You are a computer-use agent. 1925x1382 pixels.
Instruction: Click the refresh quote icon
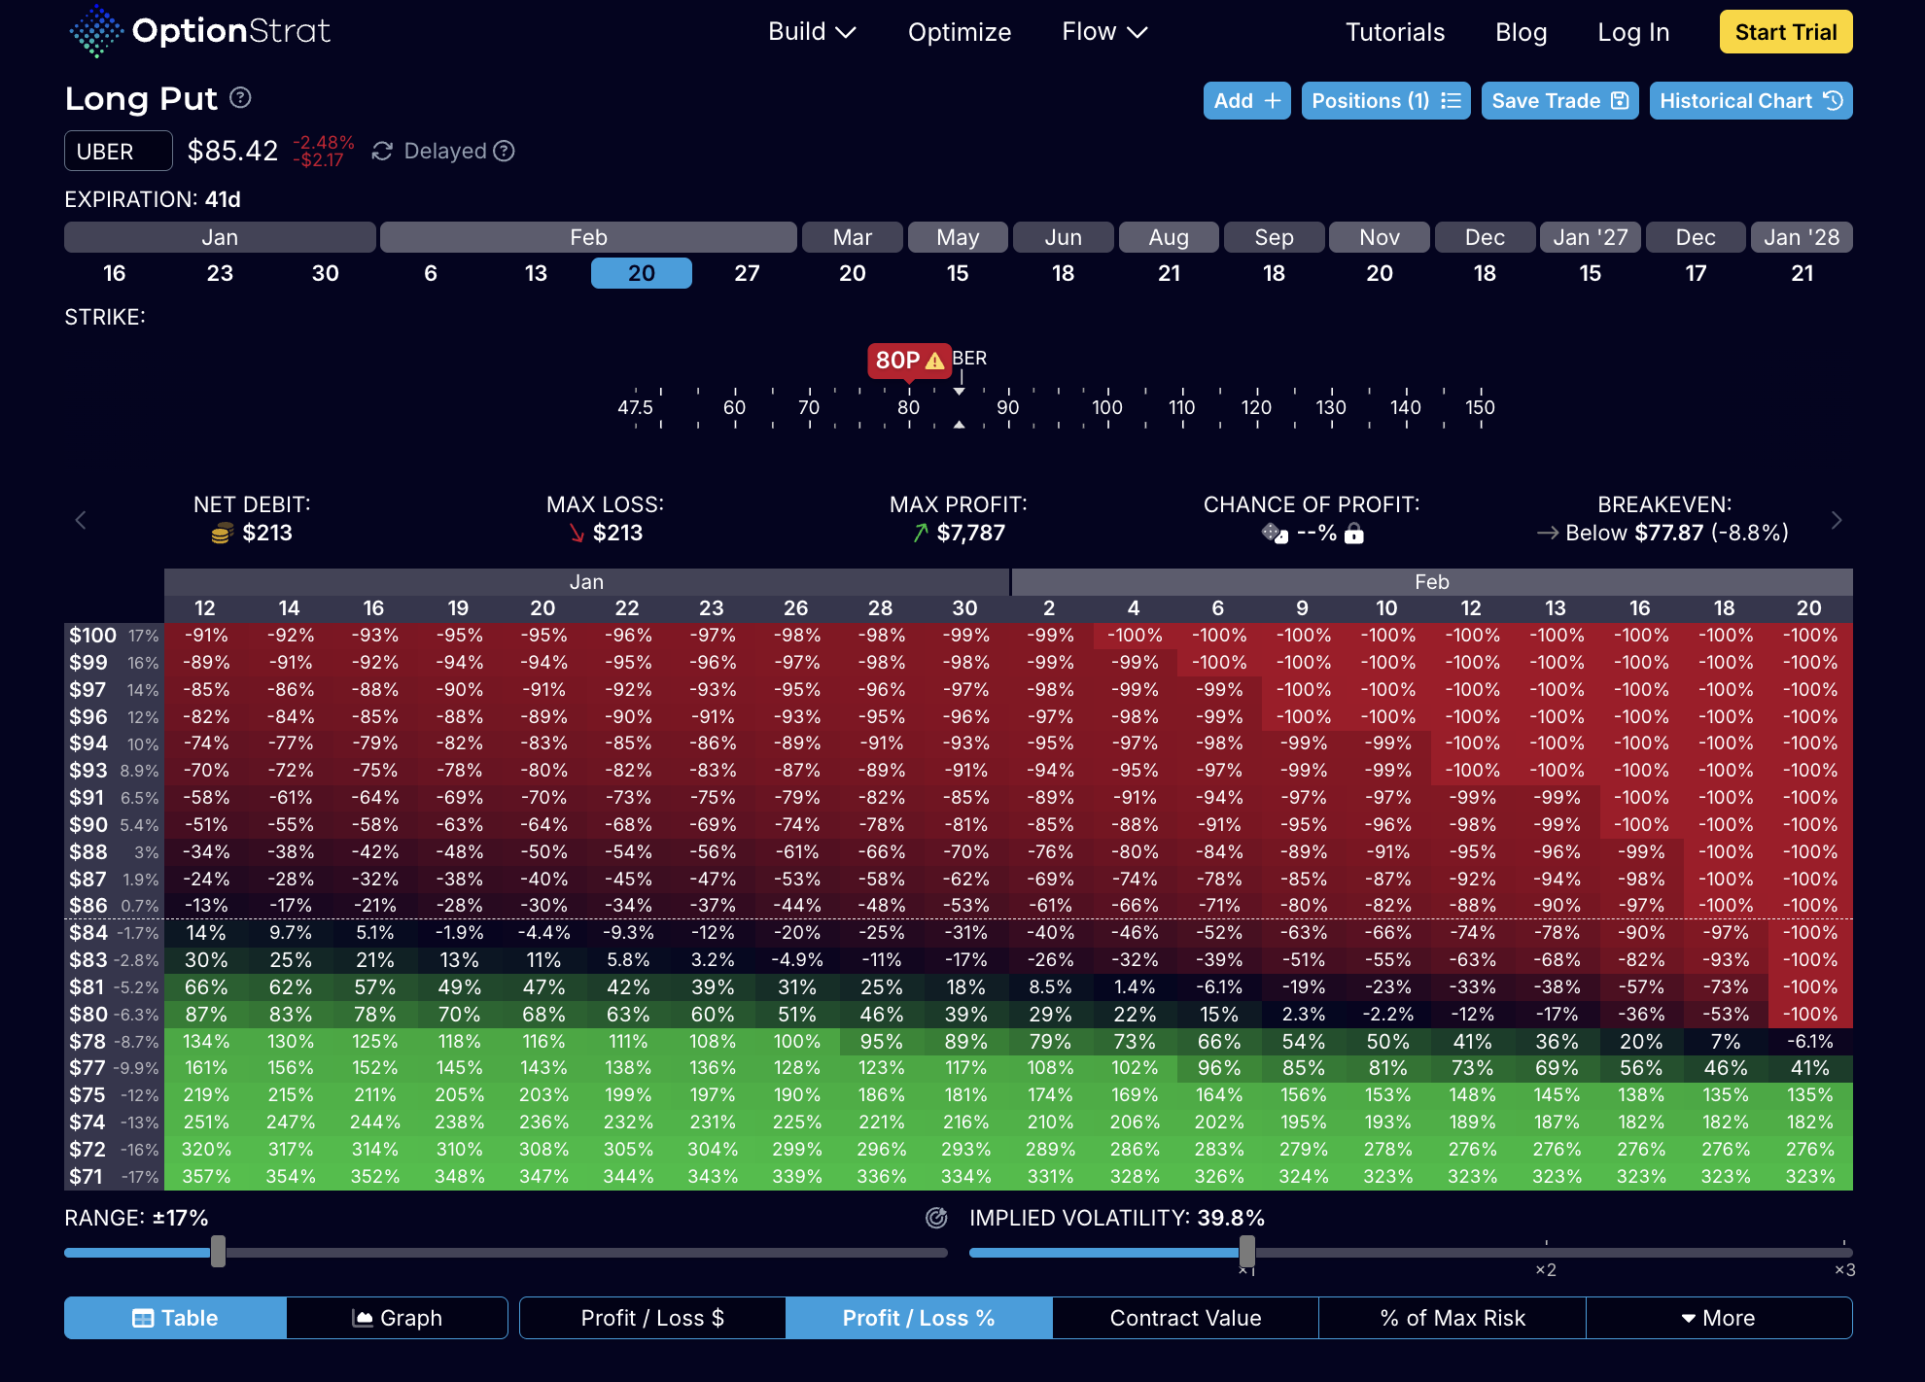[x=382, y=151]
